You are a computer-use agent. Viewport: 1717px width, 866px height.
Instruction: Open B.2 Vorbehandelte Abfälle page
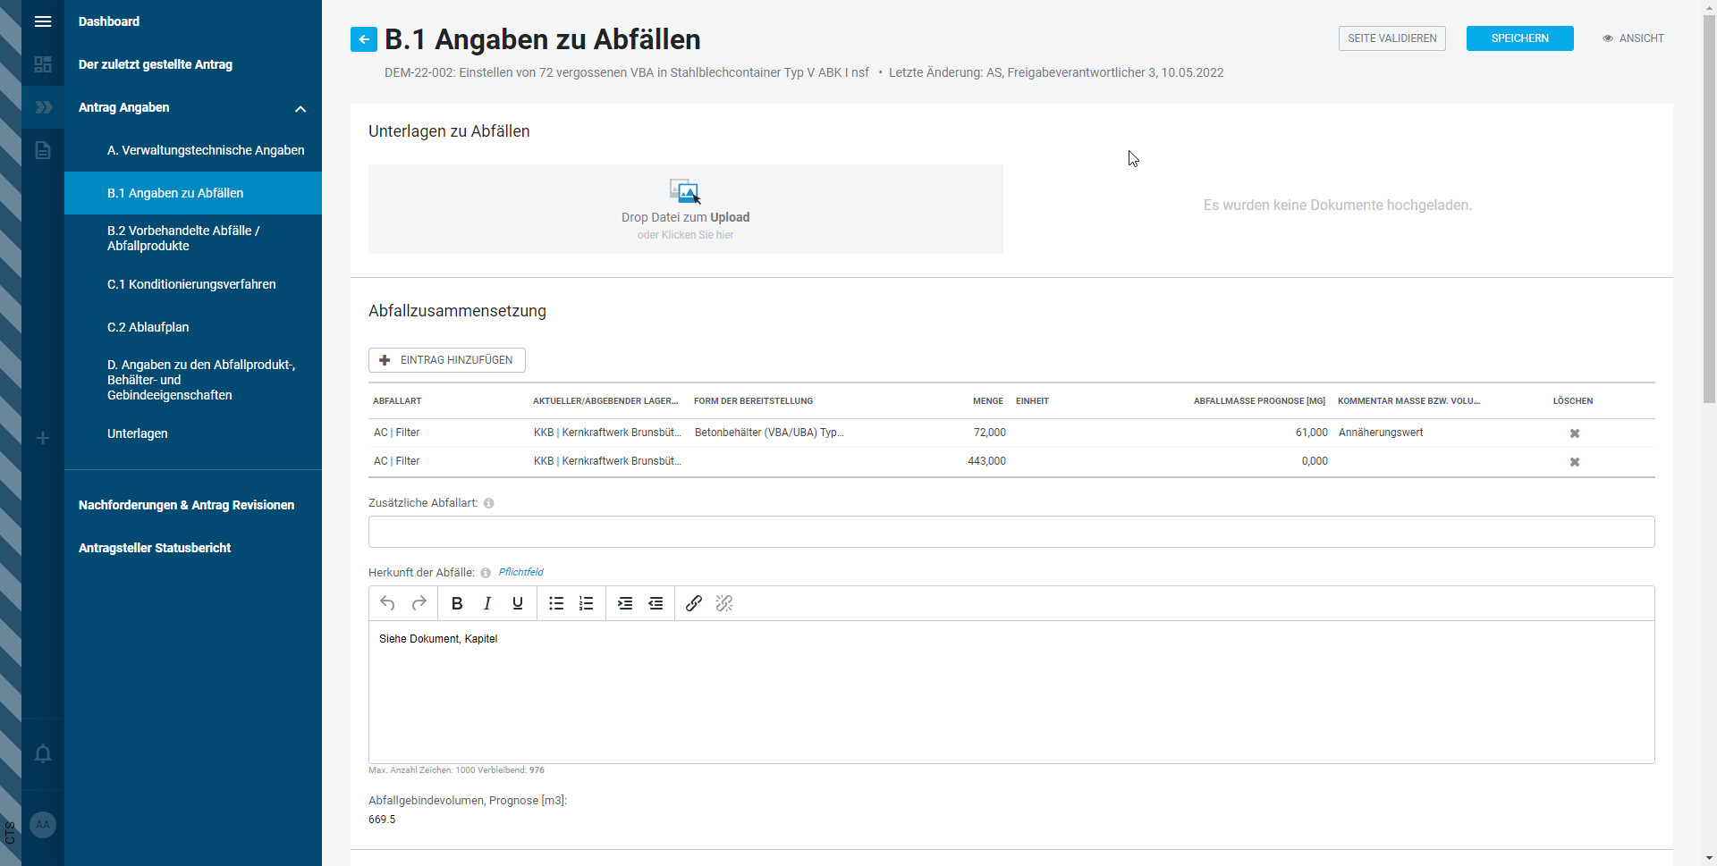pyautogui.click(x=183, y=238)
